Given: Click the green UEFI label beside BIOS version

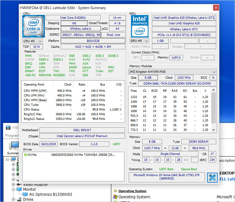Looking at the screenshot, I should (116, 144).
